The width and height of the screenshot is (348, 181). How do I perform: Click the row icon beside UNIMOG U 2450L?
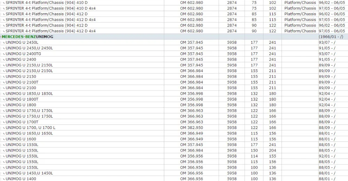click(4, 43)
